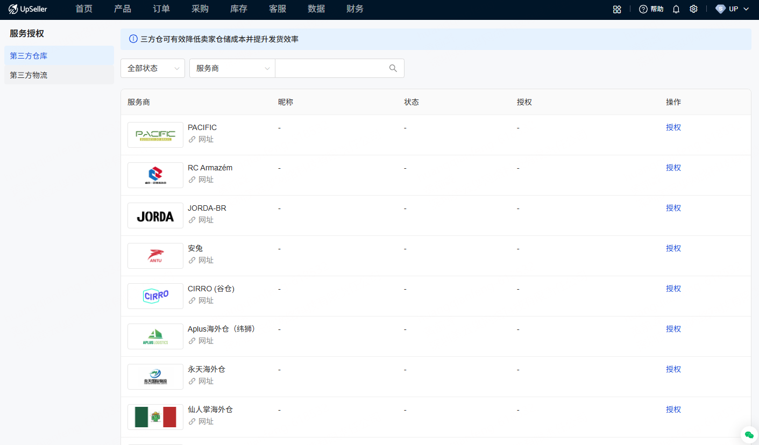Open the 财务 menu
Image resolution: width=759 pixels, height=445 pixels.
click(x=355, y=9)
